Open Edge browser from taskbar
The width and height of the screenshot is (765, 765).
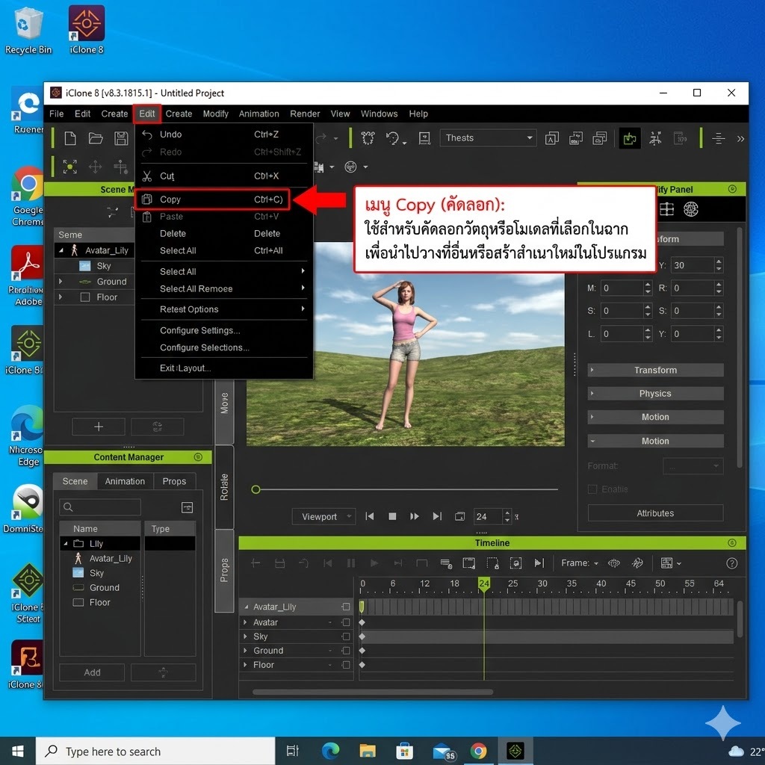pos(330,751)
